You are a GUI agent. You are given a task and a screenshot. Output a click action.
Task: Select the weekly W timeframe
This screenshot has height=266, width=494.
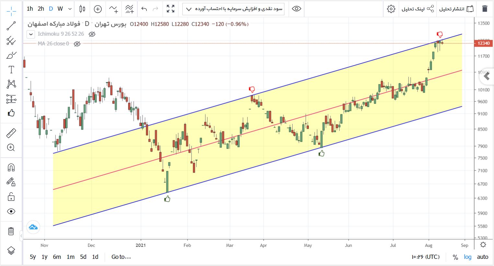pyautogui.click(x=60, y=9)
